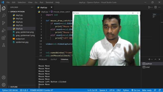163x92 pixels.
Task: Click kite: ready status item
Action: (x=147, y=90)
